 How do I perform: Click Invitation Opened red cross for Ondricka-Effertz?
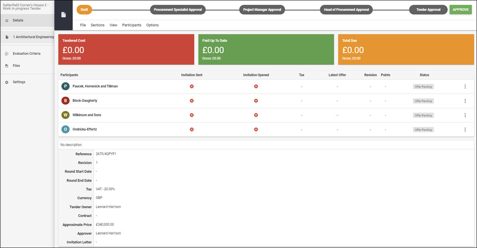pos(256,129)
